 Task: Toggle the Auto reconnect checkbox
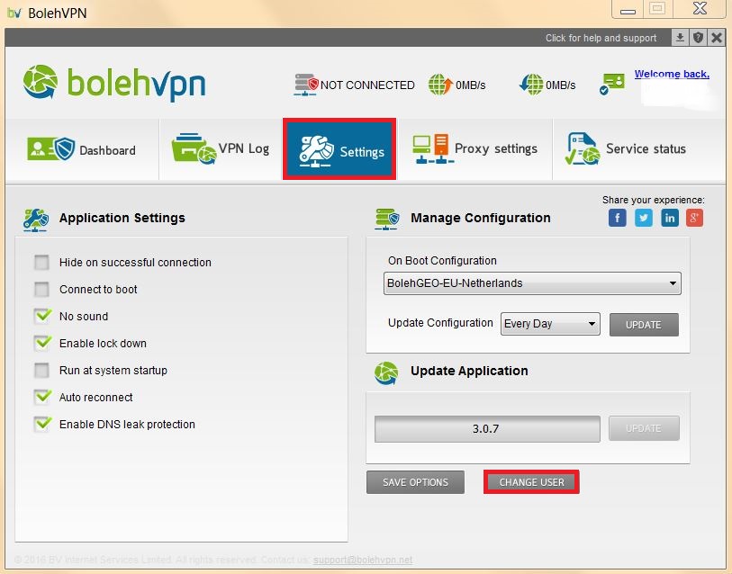(42, 397)
